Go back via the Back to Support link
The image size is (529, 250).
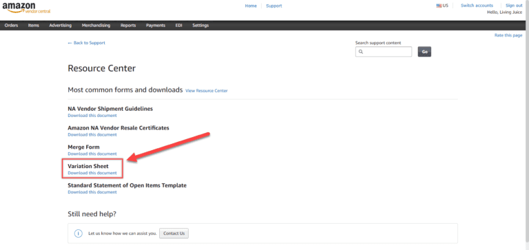(86, 43)
